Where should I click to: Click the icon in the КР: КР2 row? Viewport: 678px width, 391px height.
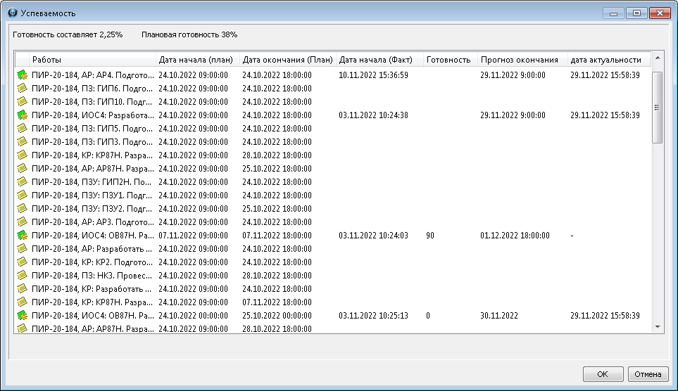tap(22, 262)
